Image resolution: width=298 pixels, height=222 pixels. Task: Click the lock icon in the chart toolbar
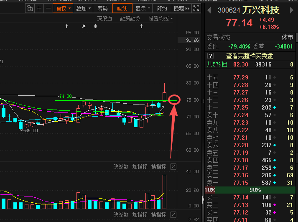[x=30, y=8]
